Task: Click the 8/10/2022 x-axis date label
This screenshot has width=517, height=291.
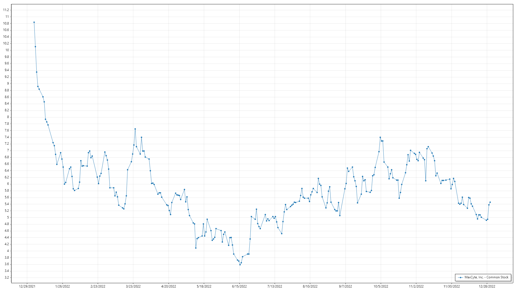Action: click(x=310, y=286)
